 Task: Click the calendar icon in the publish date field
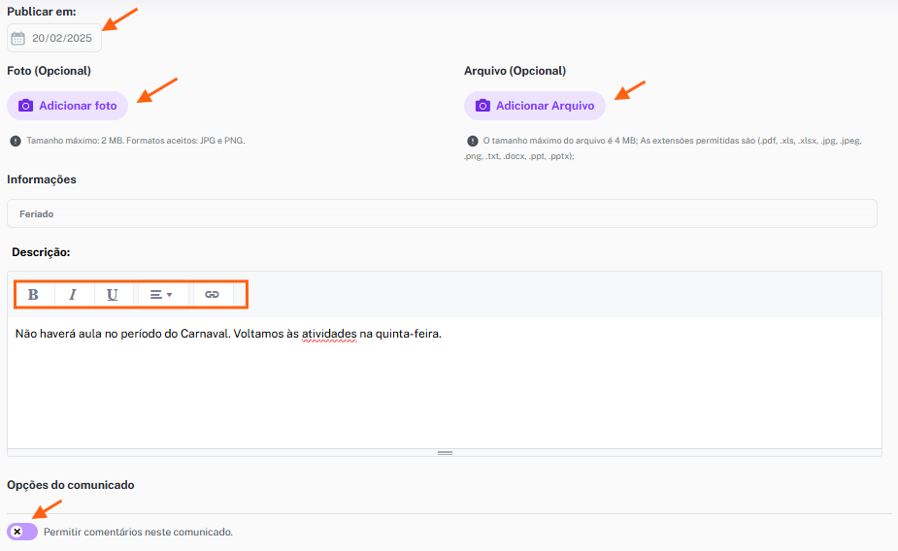(x=18, y=39)
